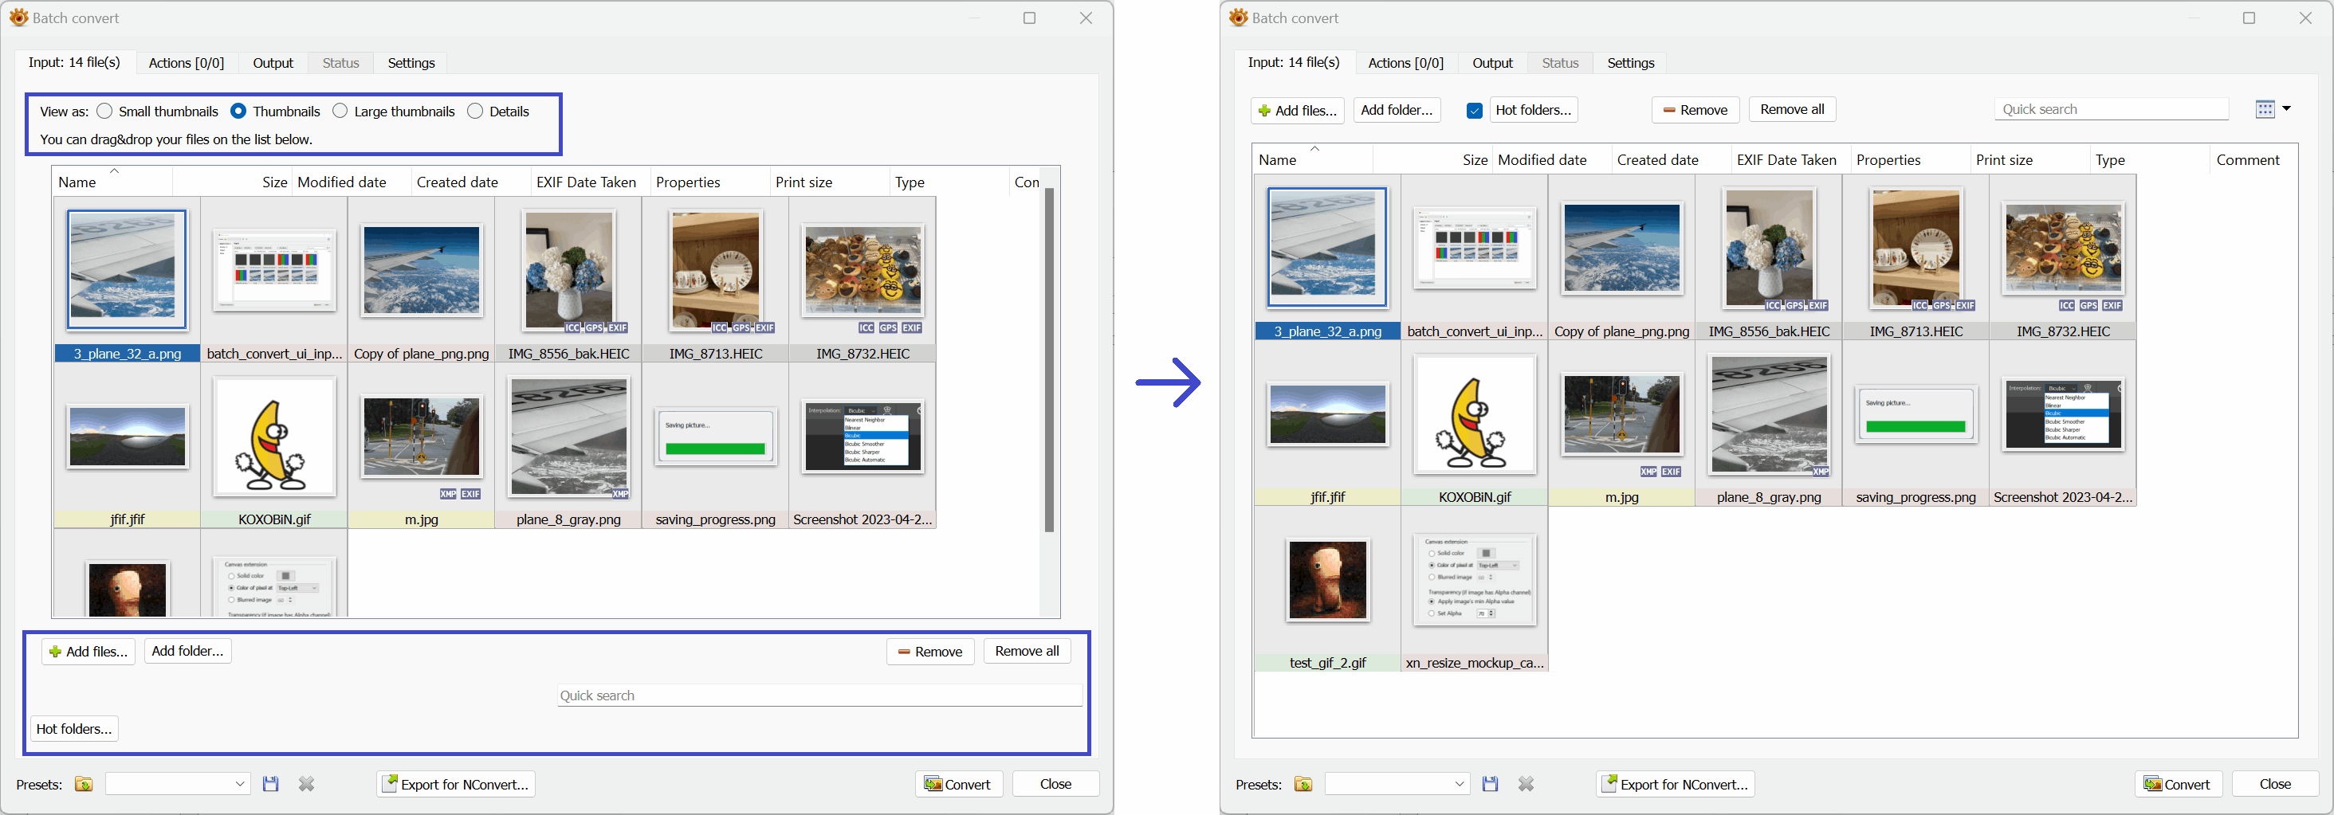2334x815 pixels.
Task: Click the save preset floppy icon in right window
Action: click(x=1490, y=784)
